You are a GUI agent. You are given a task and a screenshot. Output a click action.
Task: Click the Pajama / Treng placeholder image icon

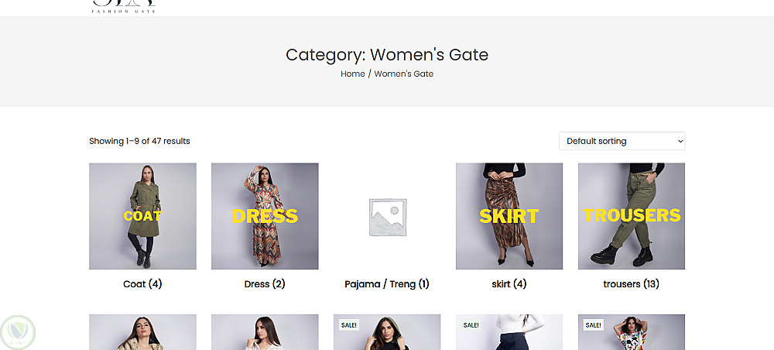tap(387, 217)
